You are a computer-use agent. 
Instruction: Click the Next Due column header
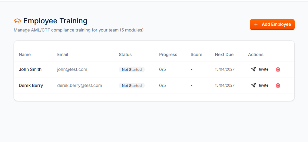224,55
